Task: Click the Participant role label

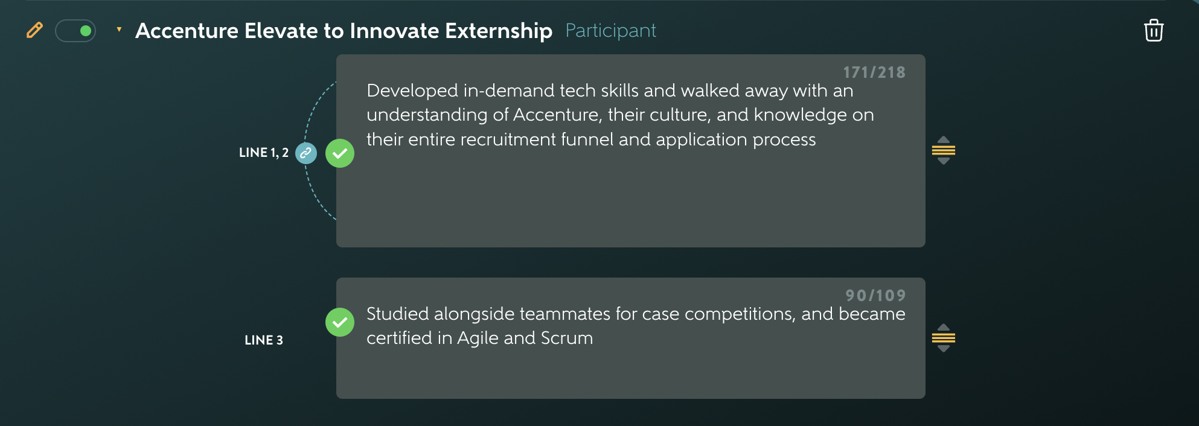Action: 610,30
